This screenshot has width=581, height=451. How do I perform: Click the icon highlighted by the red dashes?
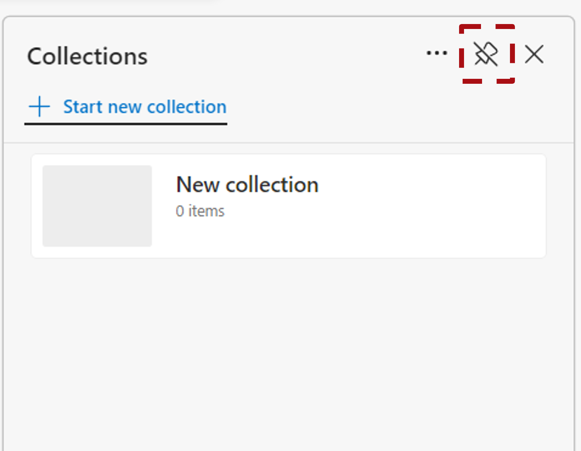pos(486,54)
